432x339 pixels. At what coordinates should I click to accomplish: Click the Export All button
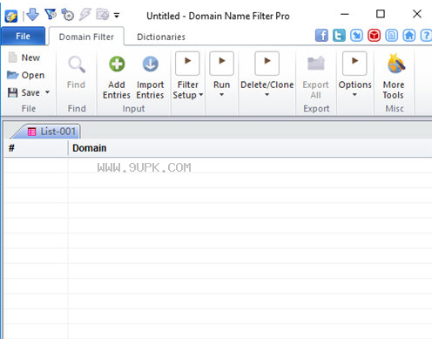pyautogui.click(x=316, y=77)
